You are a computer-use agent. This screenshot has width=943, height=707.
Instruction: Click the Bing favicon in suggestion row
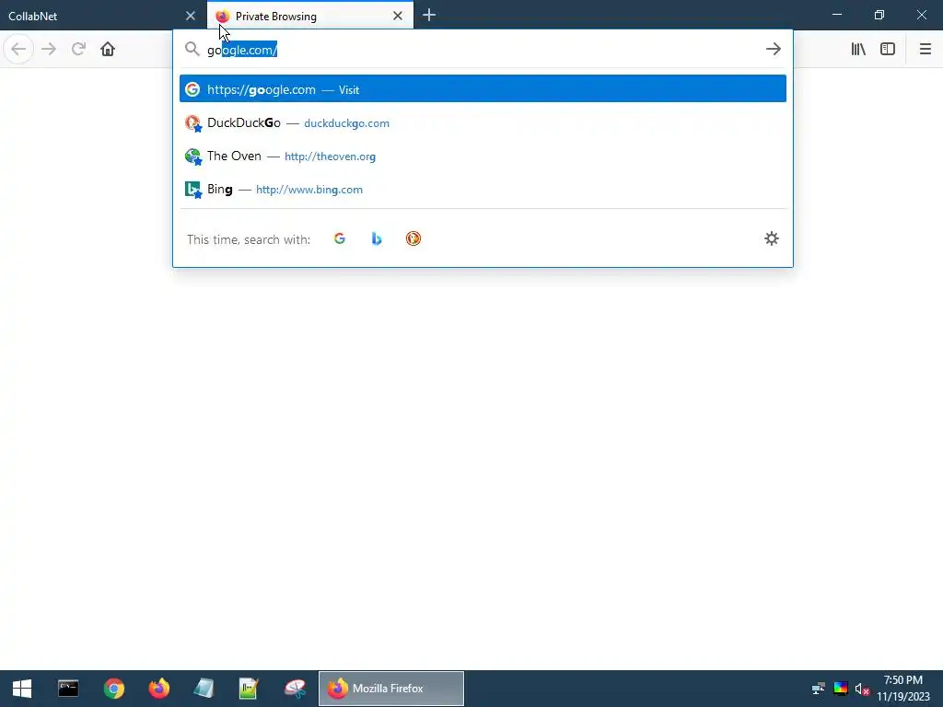(192, 190)
